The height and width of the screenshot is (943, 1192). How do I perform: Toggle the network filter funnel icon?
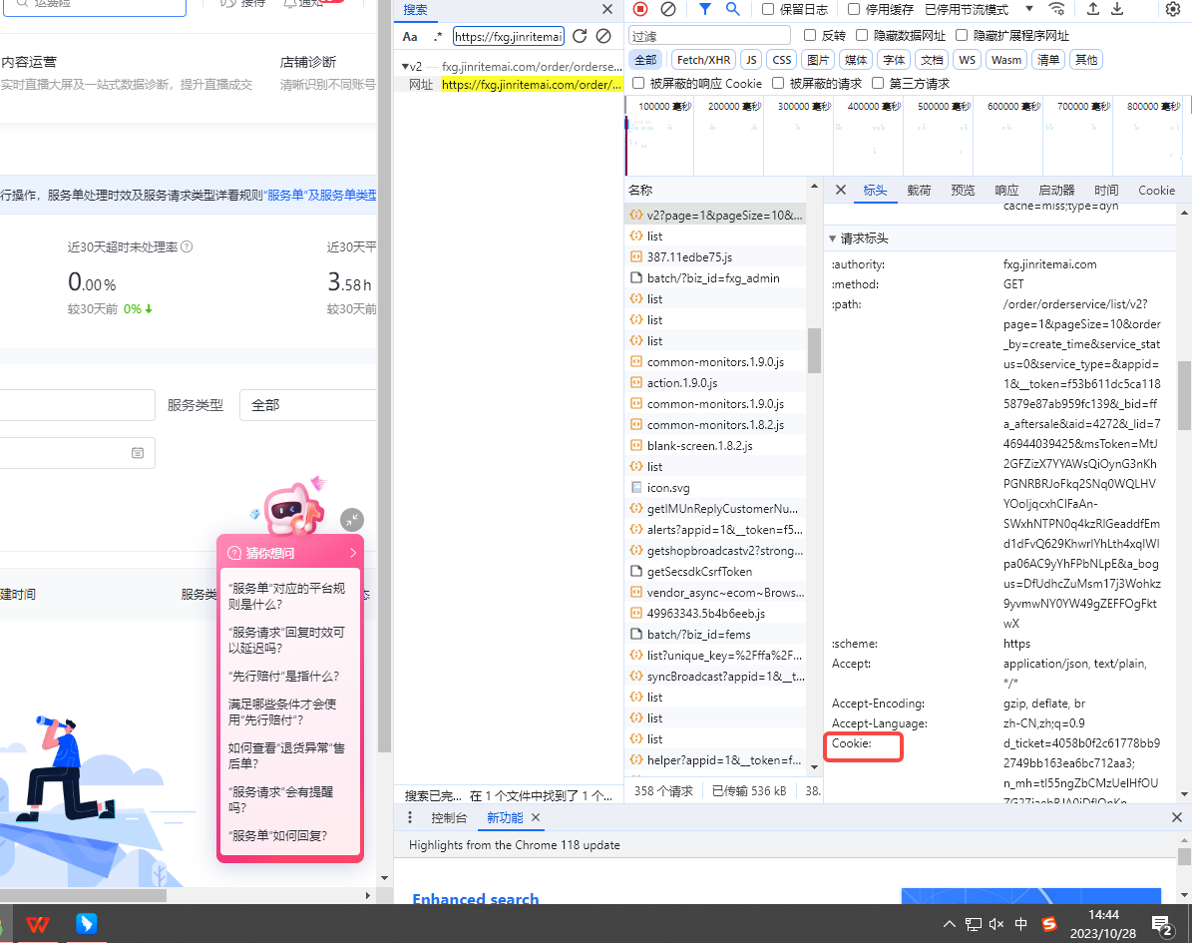[704, 9]
